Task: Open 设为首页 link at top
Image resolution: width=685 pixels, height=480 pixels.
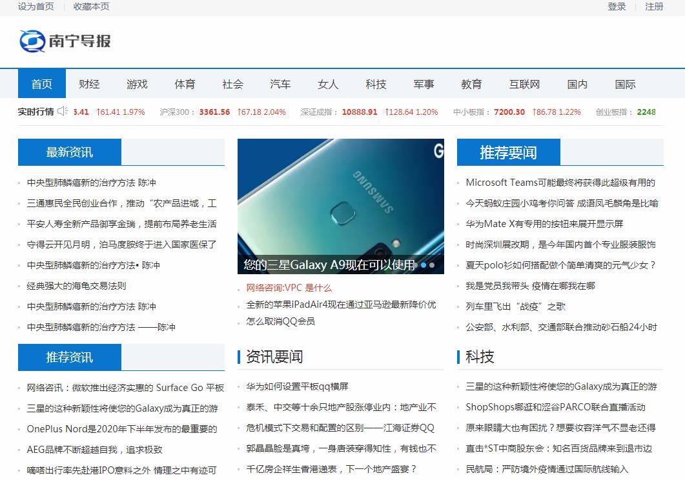Action: [36, 6]
